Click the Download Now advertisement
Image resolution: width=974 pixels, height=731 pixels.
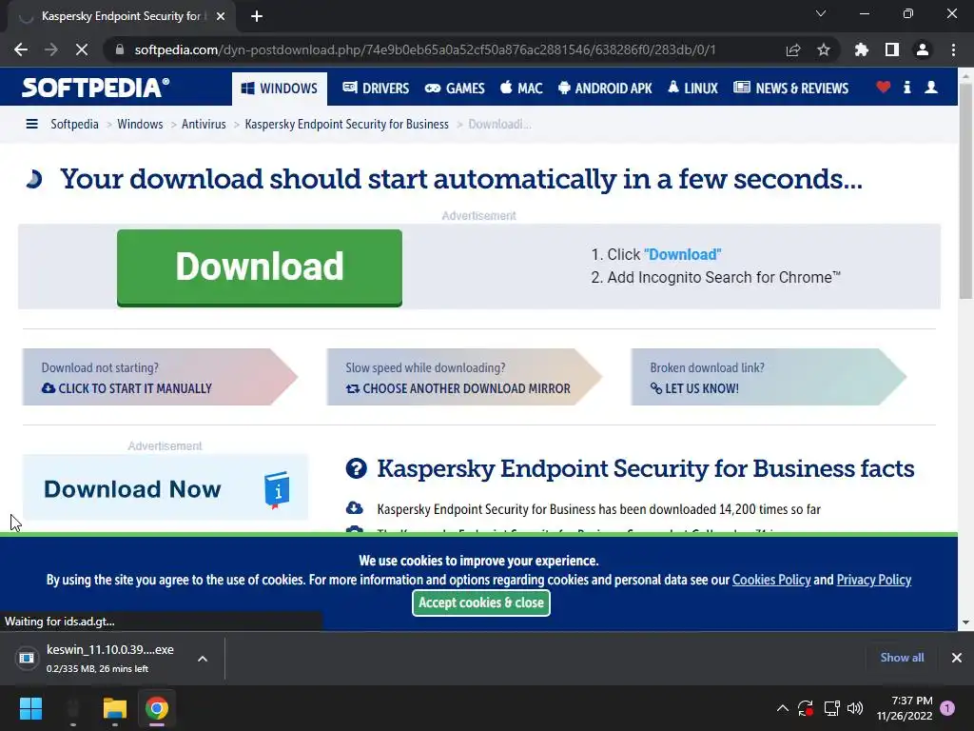[166, 486]
